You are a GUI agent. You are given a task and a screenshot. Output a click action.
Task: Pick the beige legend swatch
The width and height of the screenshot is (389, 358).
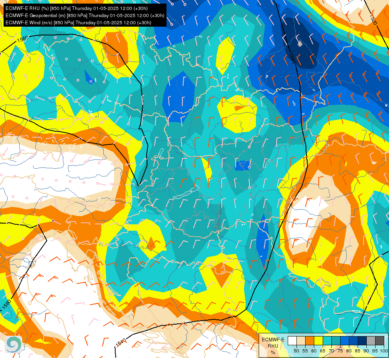pyautogui.click(x=301, y=340)
